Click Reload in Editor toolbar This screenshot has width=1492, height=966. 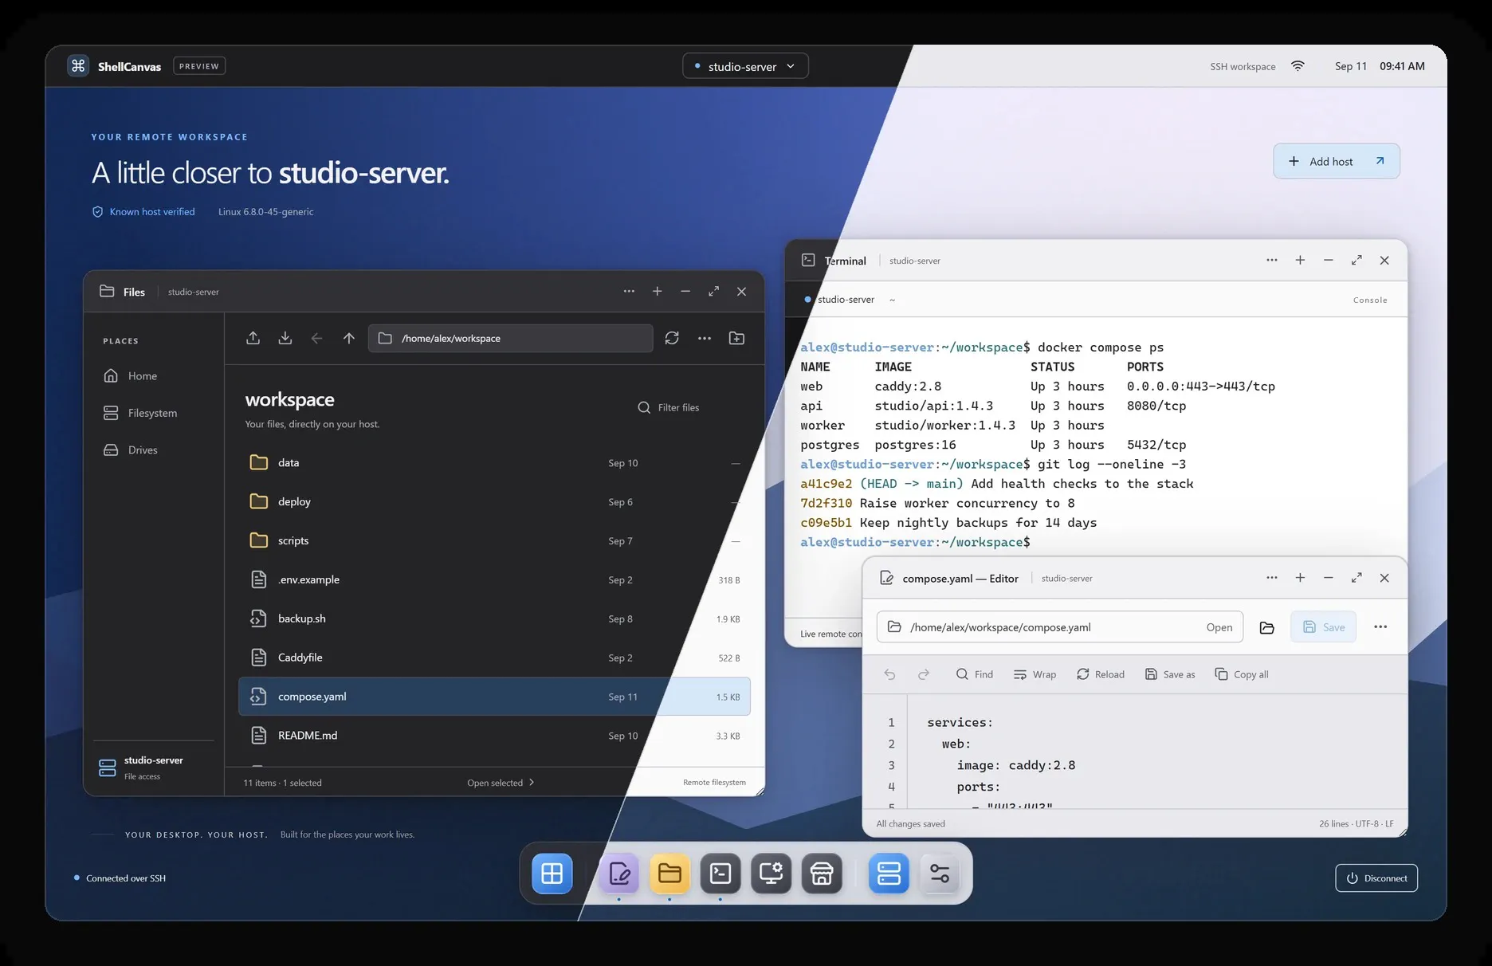(1100, 674)
